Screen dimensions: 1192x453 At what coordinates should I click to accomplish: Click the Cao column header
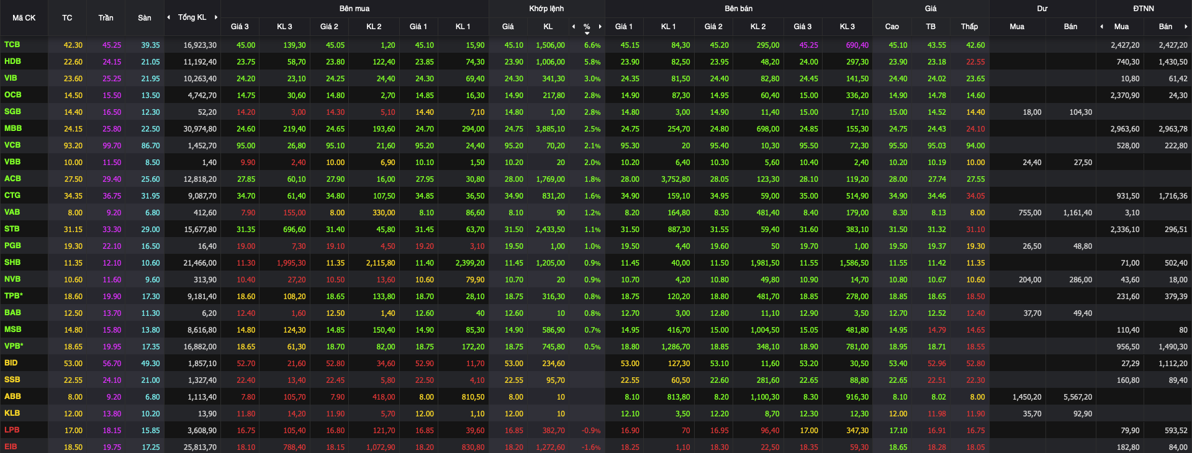tap(892, 27)
